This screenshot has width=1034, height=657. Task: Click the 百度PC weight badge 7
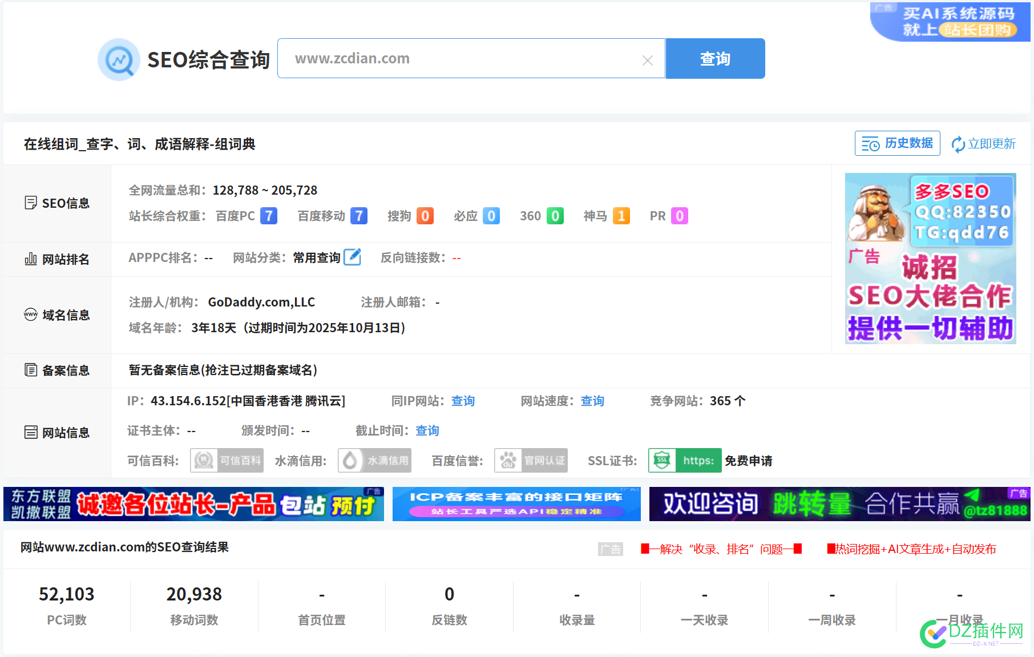point(269,216)
